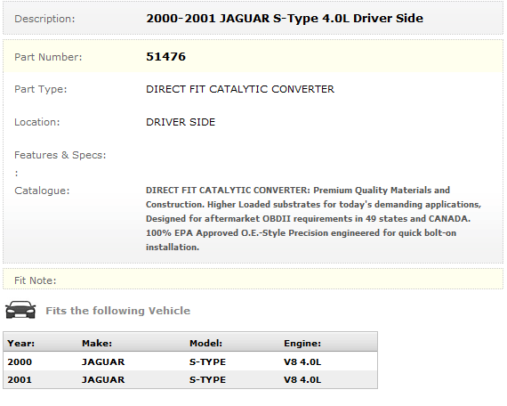Viewport: 507px width, 406px height.
Task: Click the Features & Specs label
Action: click(x=60, y=155)
